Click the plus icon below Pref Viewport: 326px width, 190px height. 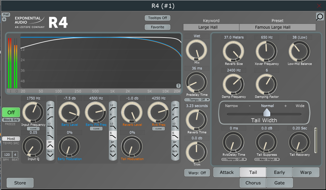point(4,19)
